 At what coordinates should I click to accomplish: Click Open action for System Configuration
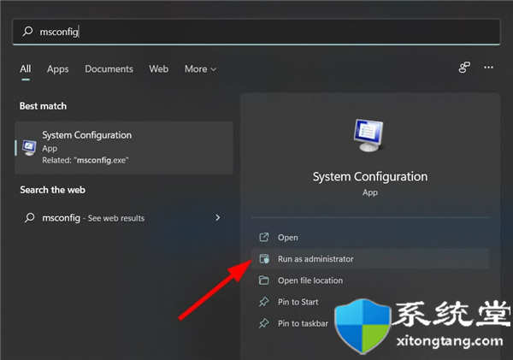tap(370, 237)
